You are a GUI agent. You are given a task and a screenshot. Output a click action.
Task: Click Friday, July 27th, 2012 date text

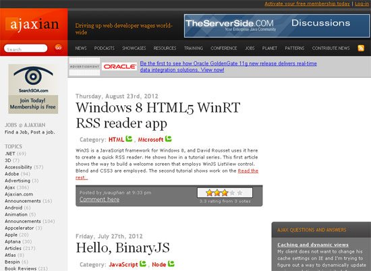tap(109, 236)
